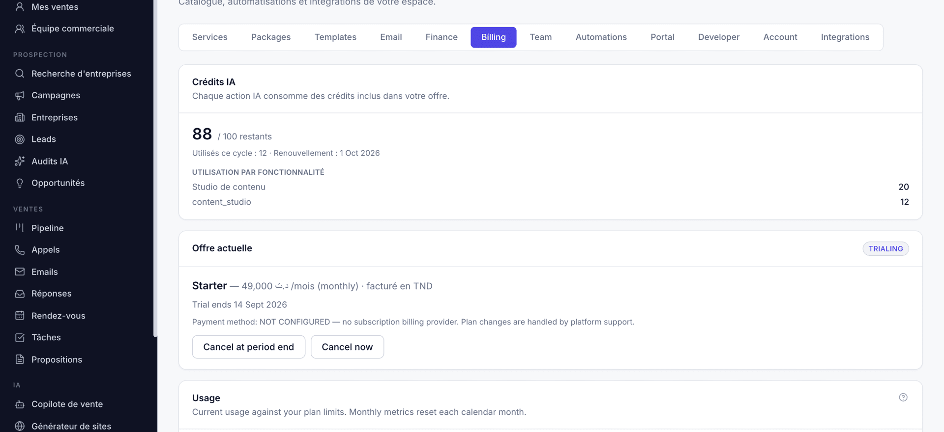The image size is (944, 432).
Task: Click the Entreprises building icon
Action: (x=20, y=117)
